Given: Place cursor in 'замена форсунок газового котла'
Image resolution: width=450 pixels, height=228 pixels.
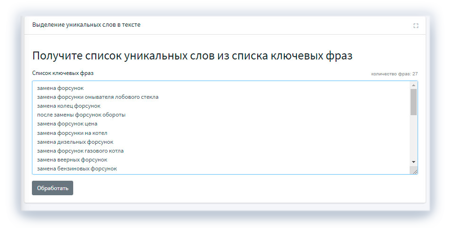Looking at the screenshot, I should [80, 151].
